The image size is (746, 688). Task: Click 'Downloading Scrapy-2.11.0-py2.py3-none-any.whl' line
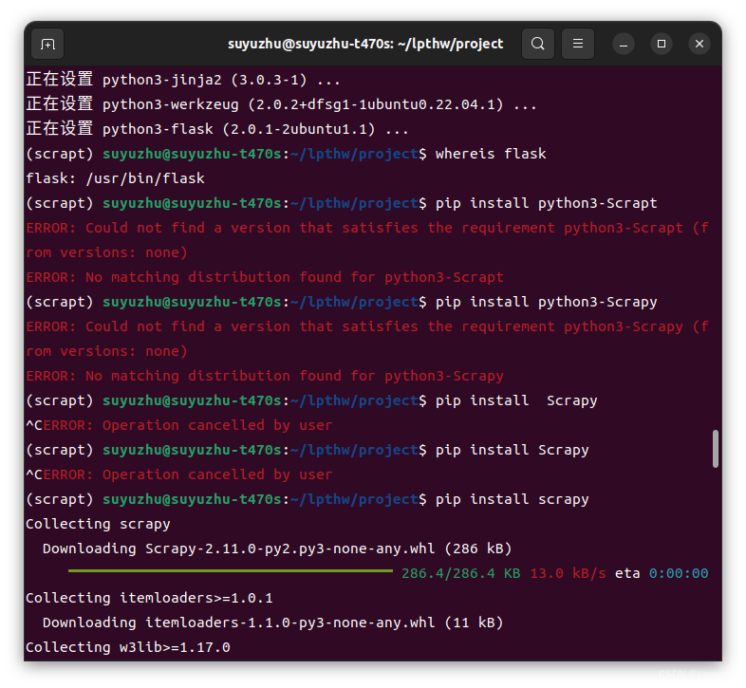click(277, 549)
